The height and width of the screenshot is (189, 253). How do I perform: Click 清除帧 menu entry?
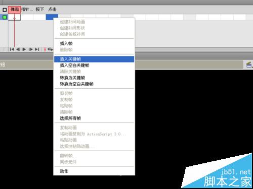coord(94,112)
